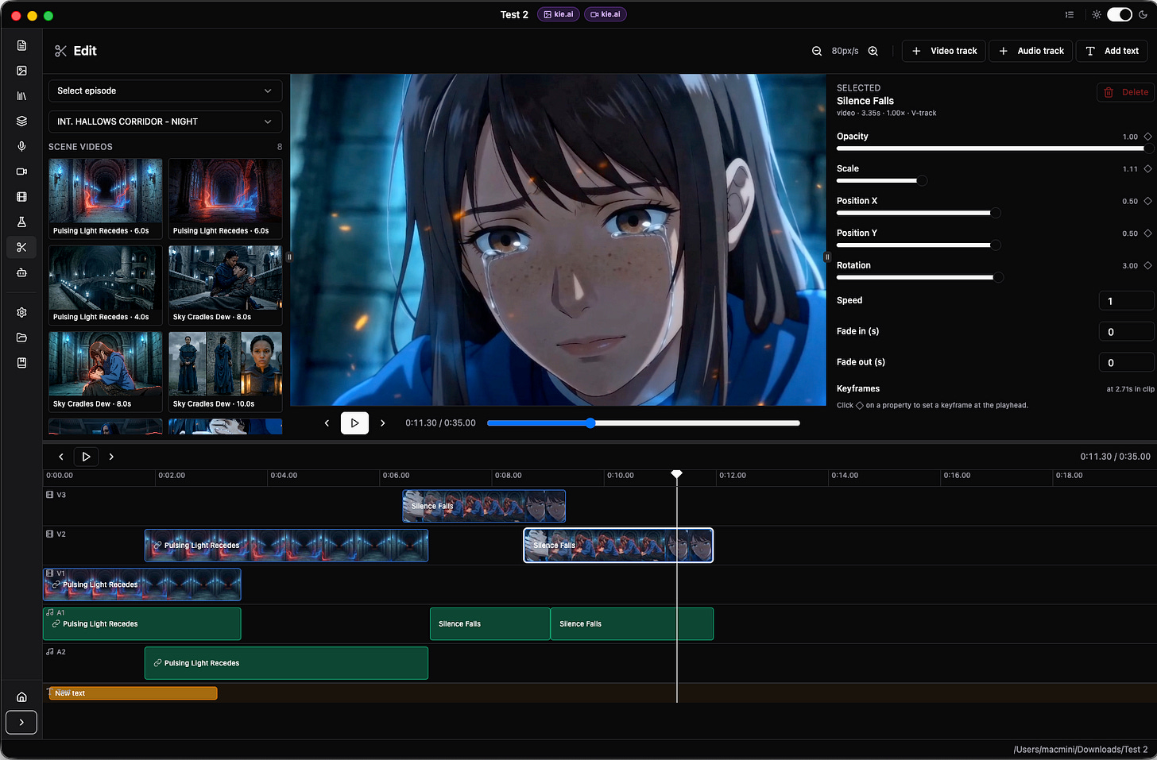Go to the home icon in sidebar
Screen dimensions: 1157x760
[x=21, y=696]
